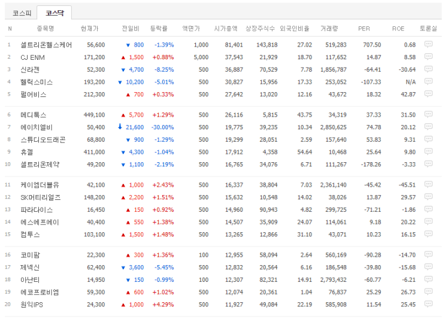Screen dimensions: 445x319
Task: Open the 휴젤 stock link
Action: click(27, 152)
